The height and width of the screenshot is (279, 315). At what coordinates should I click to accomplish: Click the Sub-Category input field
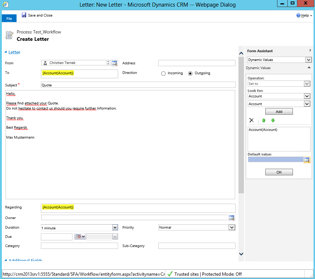tap(197, 246)
